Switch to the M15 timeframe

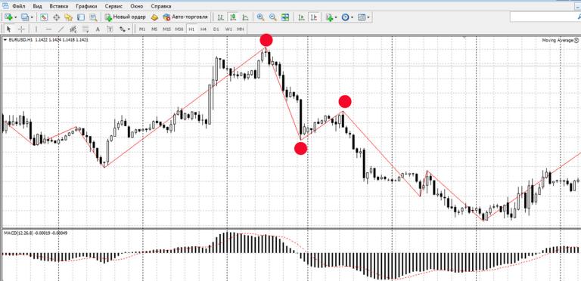pos(166,29)
